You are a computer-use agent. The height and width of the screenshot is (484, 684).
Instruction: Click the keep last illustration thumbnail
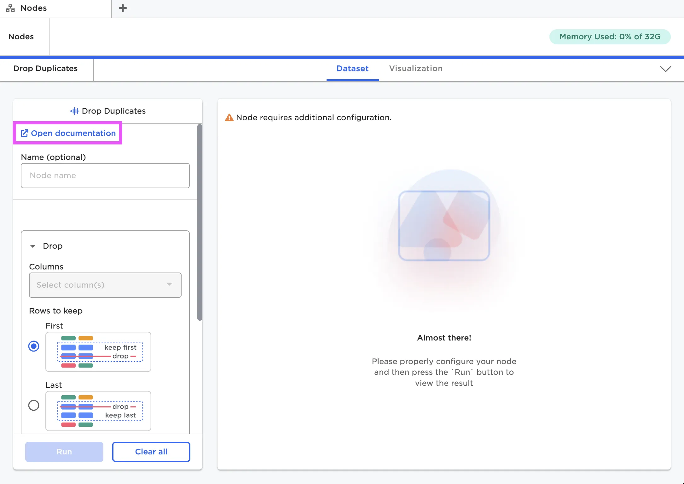[98, 411]
